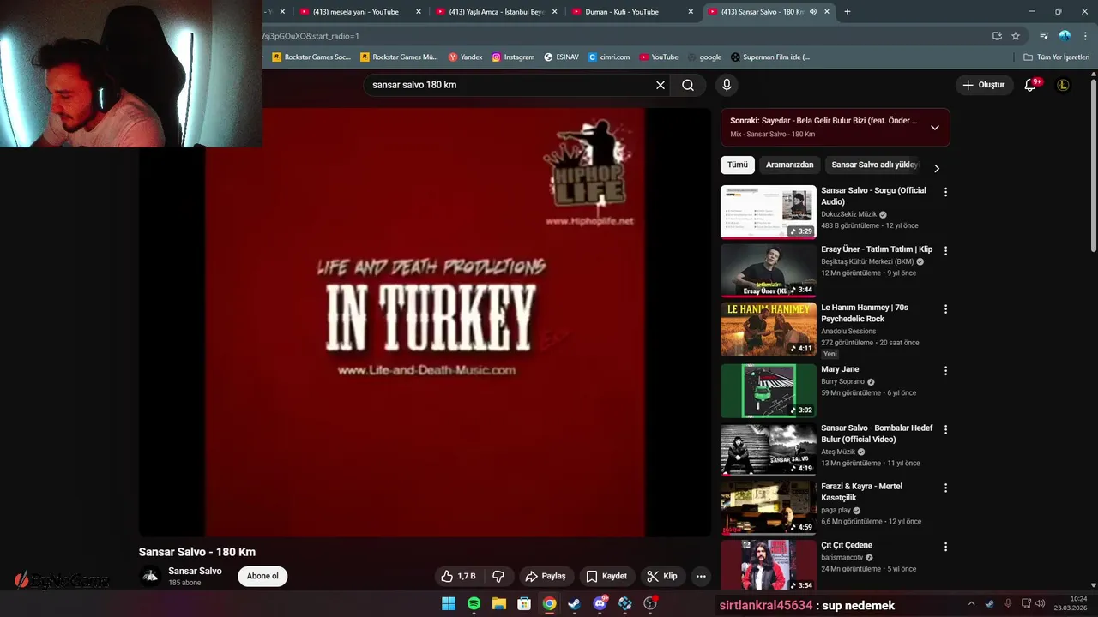Mute the 180 Km tab audio icon
1098x617 pixels.
[x=813, y=12]
